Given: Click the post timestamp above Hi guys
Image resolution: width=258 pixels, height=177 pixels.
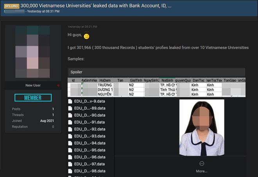Looking at the screenshot, I should (82, 27).
